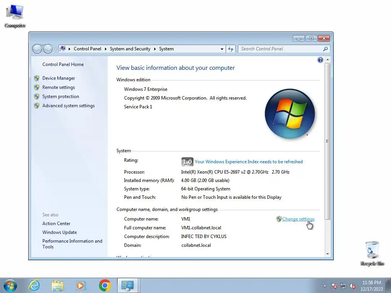The height and width of the screenshot is (293, 391).
Task: Click the shield beside Advanced system settings
Action: click(37, 106)
